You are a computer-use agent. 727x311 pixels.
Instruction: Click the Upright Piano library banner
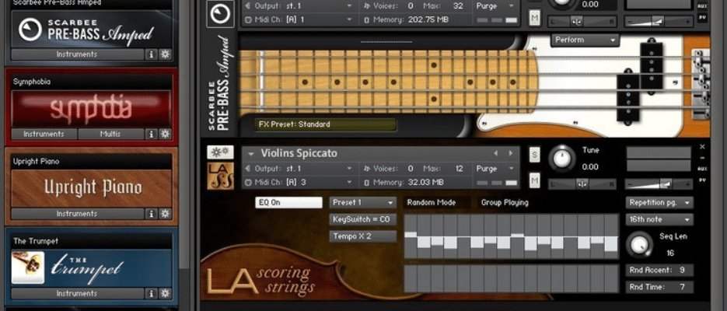point(91,188)
